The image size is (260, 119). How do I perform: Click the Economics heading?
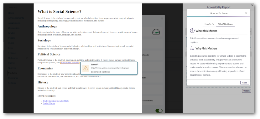pyautogui.click(x=45, y=68)
